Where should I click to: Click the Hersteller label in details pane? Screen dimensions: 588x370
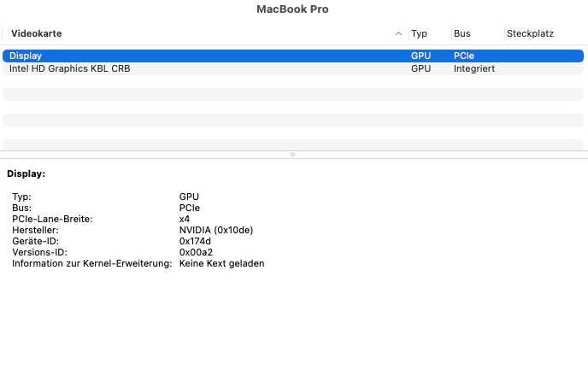click(34, 230)
